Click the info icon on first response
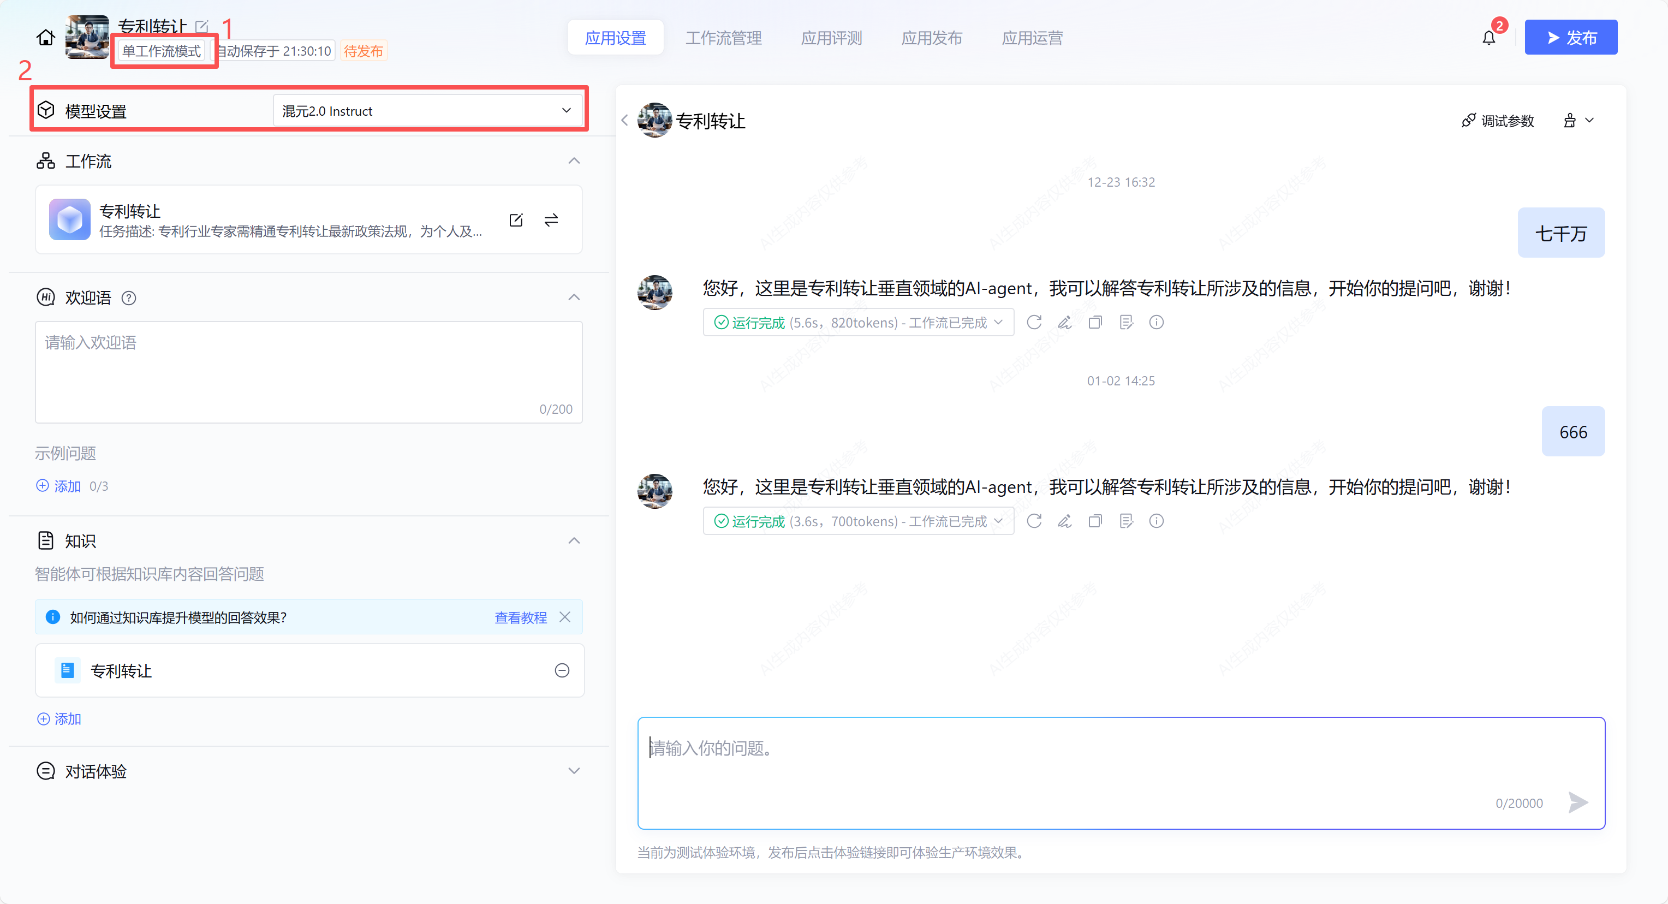This screenshot has height=904, width=1668. [1157, 323]
